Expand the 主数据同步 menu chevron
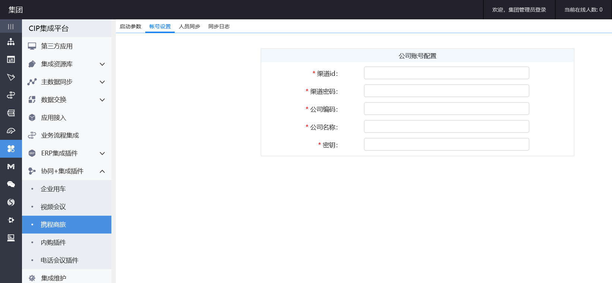This screenshot has height=283, width=612. coord(102,82)
